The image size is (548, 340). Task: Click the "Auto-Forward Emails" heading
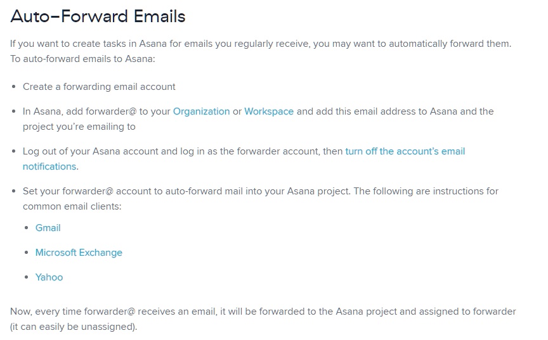click(x=98, y=16)
